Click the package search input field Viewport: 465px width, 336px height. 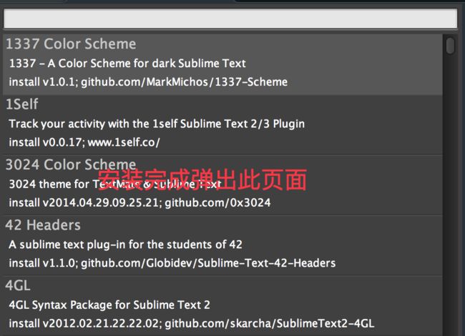[230, 19]
